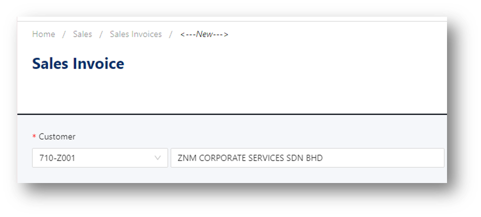
Task: Click the dark divider line below header
Action: click(232, 114)
